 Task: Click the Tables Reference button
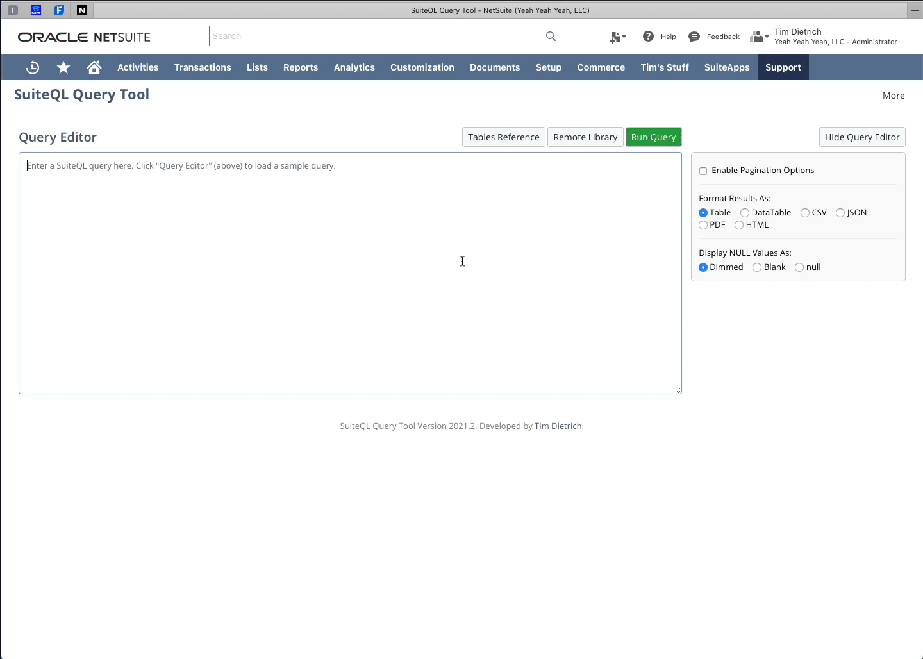504,137
